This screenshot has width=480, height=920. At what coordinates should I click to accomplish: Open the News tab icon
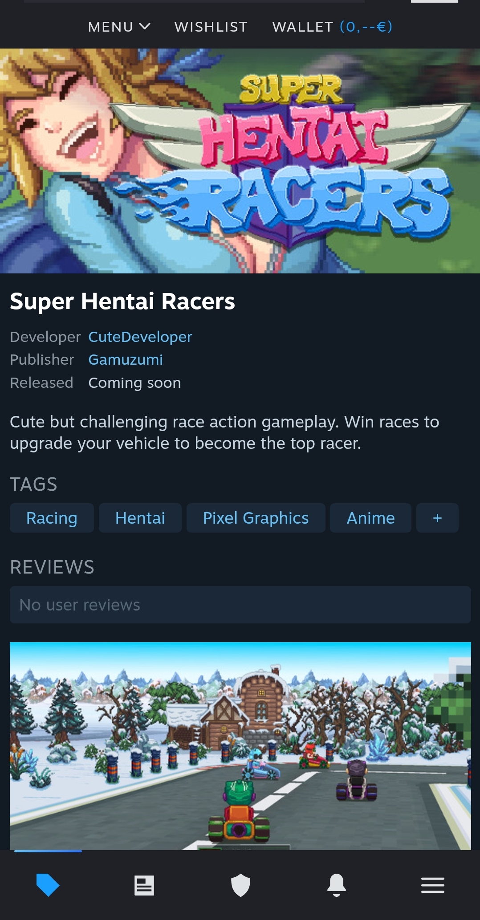(144, 885)
